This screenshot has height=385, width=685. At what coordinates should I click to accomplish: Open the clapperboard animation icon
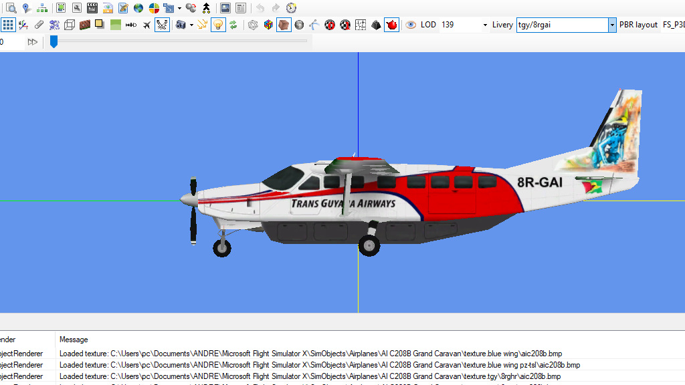point(92,8)
